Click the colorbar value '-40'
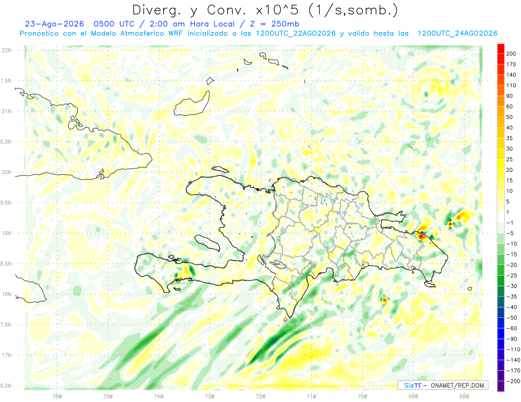521x402 pixels. pos(511,307)
